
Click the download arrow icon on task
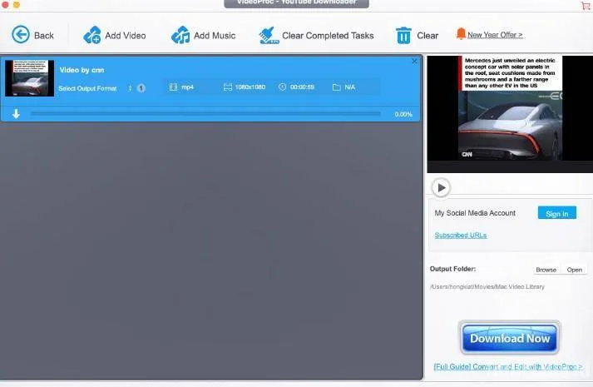16,114
